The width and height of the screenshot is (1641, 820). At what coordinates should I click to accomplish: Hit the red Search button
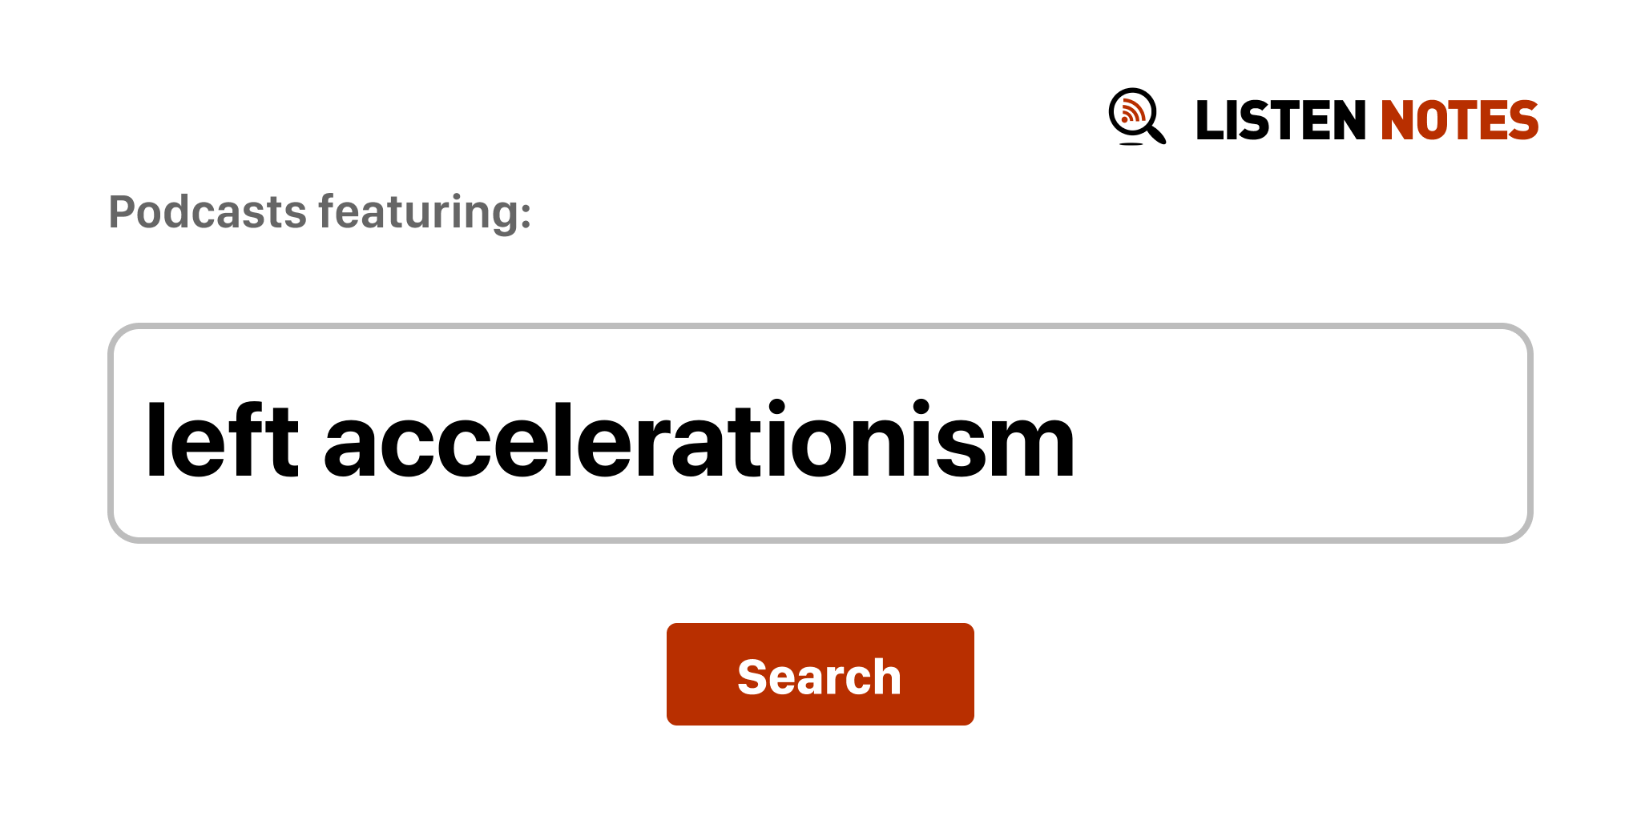tap(820, 674)
